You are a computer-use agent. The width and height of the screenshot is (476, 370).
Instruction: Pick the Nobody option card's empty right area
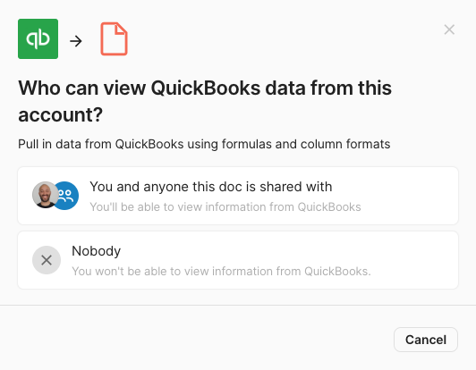[x=412, y=260]
